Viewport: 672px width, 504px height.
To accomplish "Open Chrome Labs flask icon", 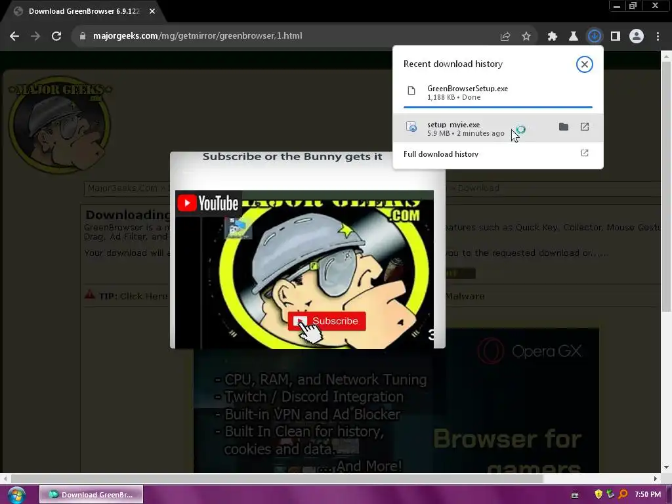I will tap(574, 37).
